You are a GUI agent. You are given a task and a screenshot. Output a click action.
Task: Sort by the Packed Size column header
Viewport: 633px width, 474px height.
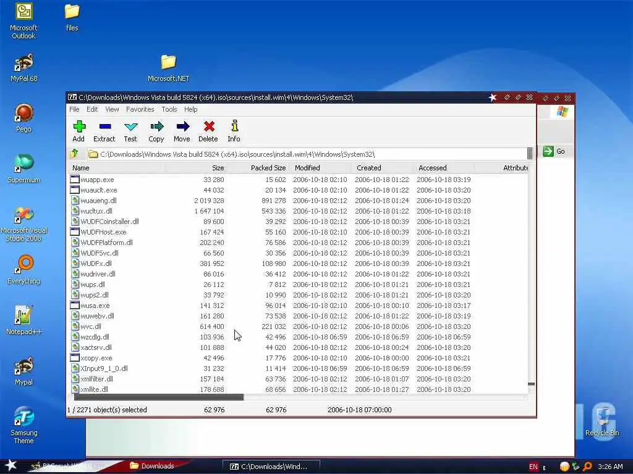(x=257, y=168)
